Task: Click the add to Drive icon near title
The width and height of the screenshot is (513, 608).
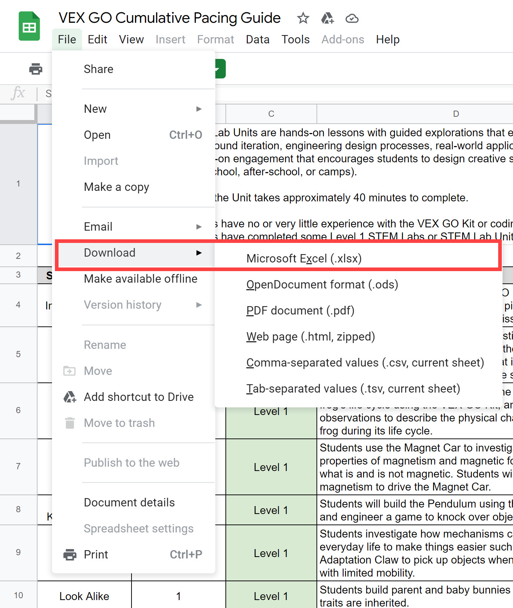Action: tap(327, 18)
